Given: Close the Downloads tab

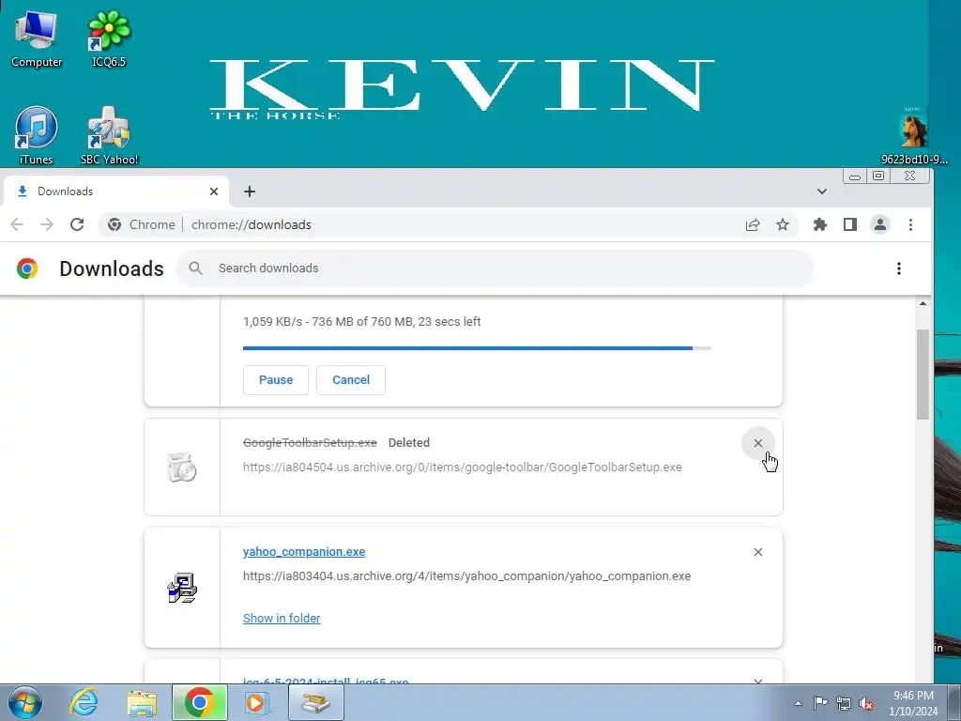Looking at the screenshot, I should click(x=214, y=192).
